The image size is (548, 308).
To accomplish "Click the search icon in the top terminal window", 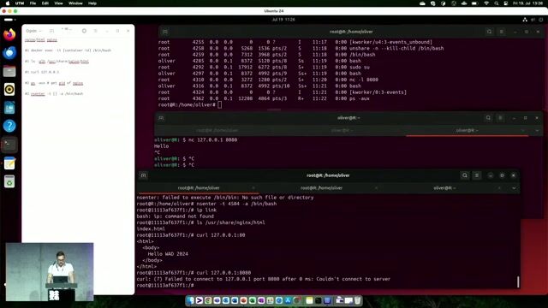I will 489,32.
